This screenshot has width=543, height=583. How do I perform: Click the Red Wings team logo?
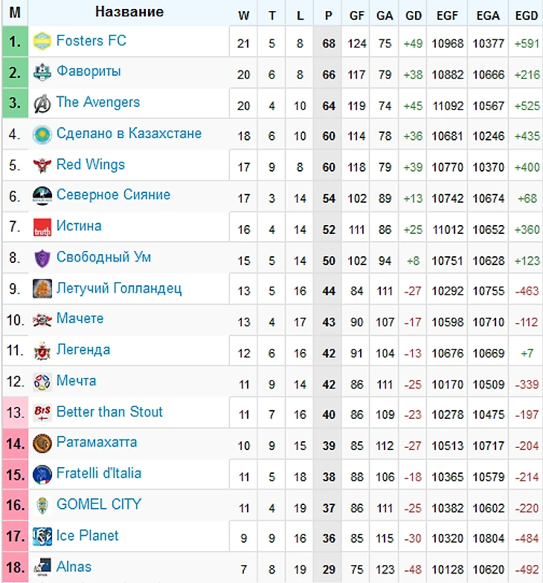42,165
